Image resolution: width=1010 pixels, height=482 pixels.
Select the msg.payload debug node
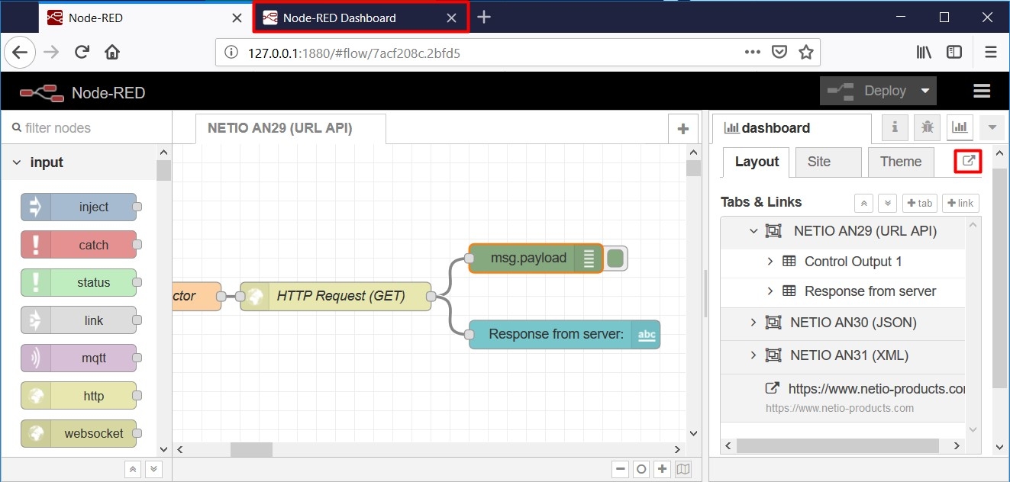536,259
